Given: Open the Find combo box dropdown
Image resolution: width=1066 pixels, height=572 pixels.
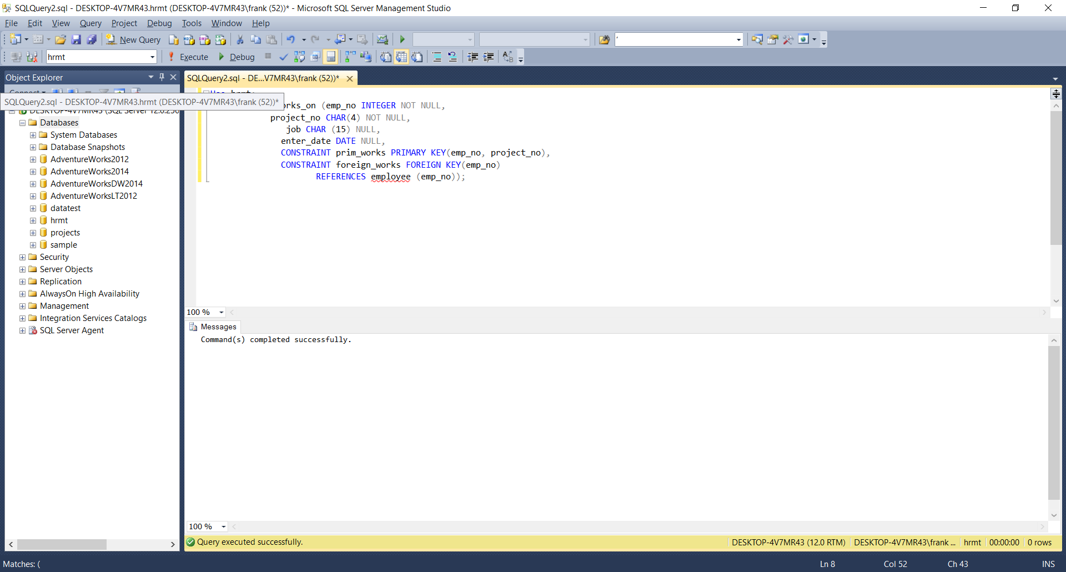Looking at the screenshot, I should [x=738, y=39].
